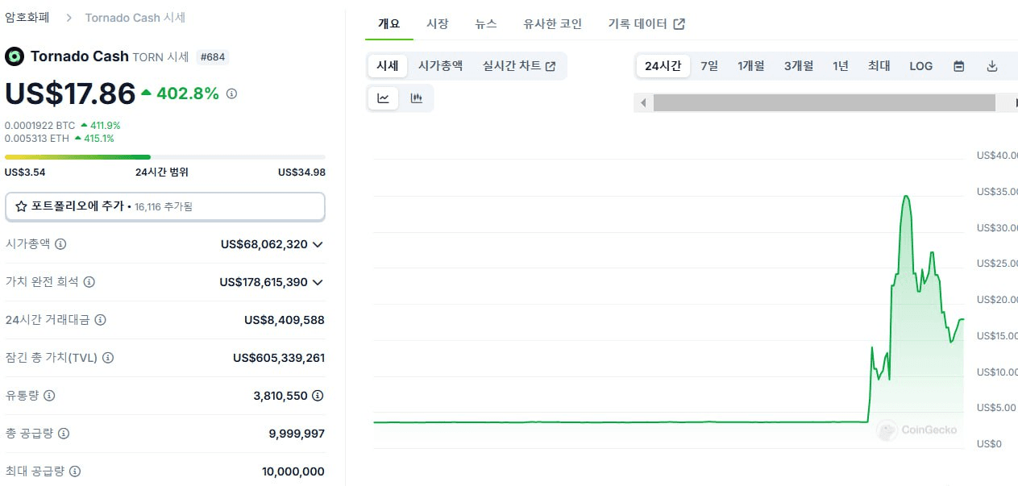Select the line chart view icon
Image resolution: width=1018 pixels, height=486 pixels.
(x=384, y=98)
